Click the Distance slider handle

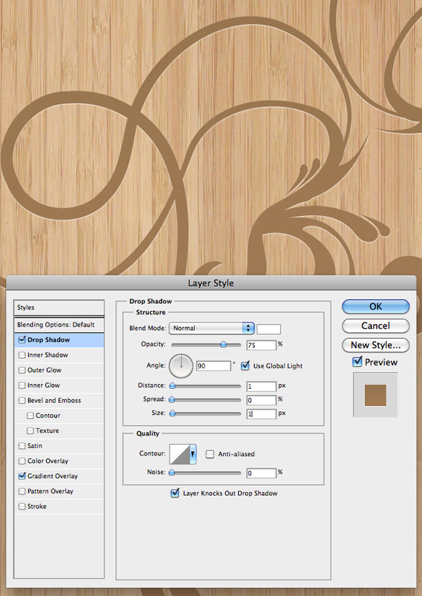tap(172, 386)
